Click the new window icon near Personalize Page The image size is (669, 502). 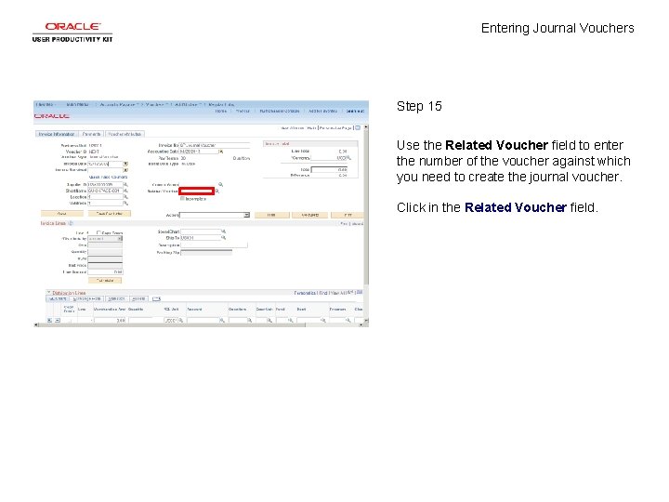pos(358,128)
